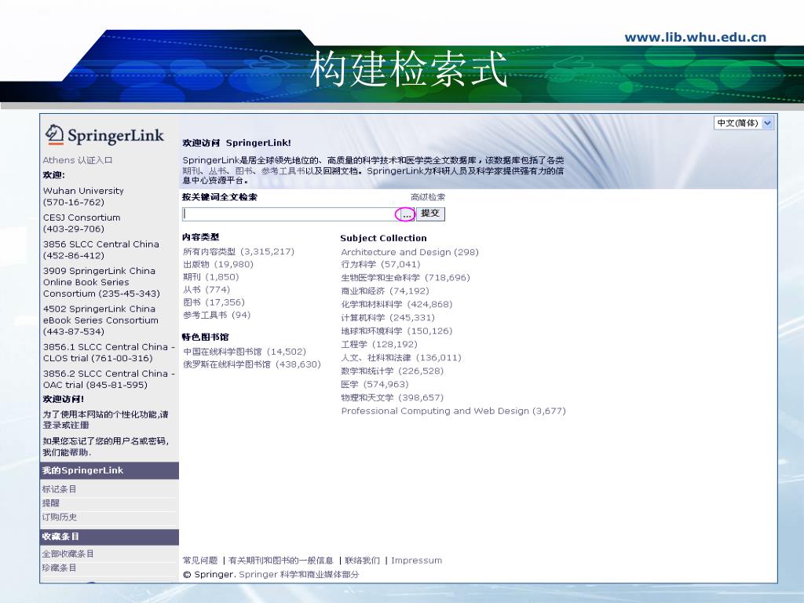Image resolution: width=804 pixels, height=603 pixels.
Task: Click Springer 科学和商业媒体部分 link
Action: coord(299,574)
